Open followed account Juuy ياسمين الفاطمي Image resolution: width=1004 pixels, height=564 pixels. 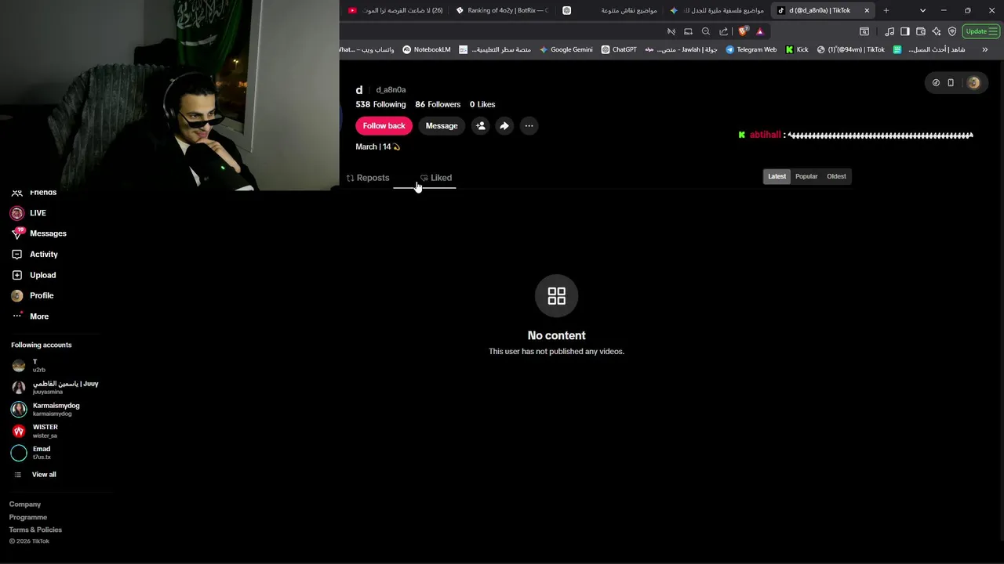click(55, 387)
